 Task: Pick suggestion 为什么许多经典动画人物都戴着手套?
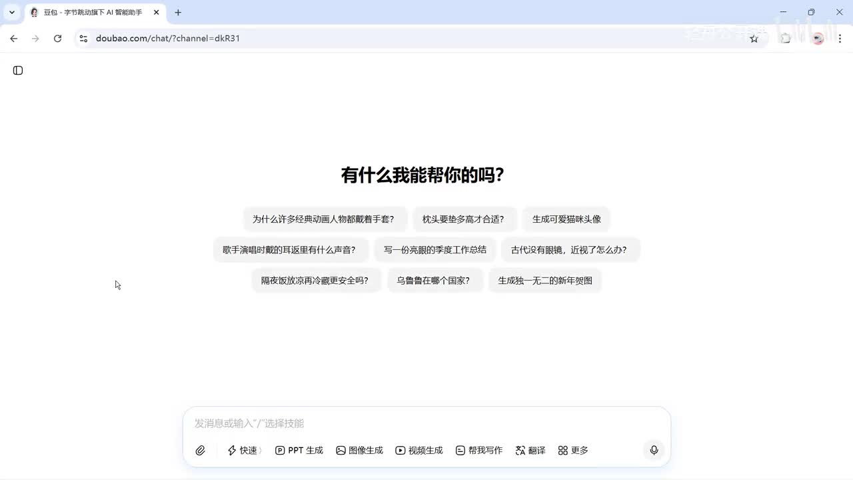pos(324,219)
